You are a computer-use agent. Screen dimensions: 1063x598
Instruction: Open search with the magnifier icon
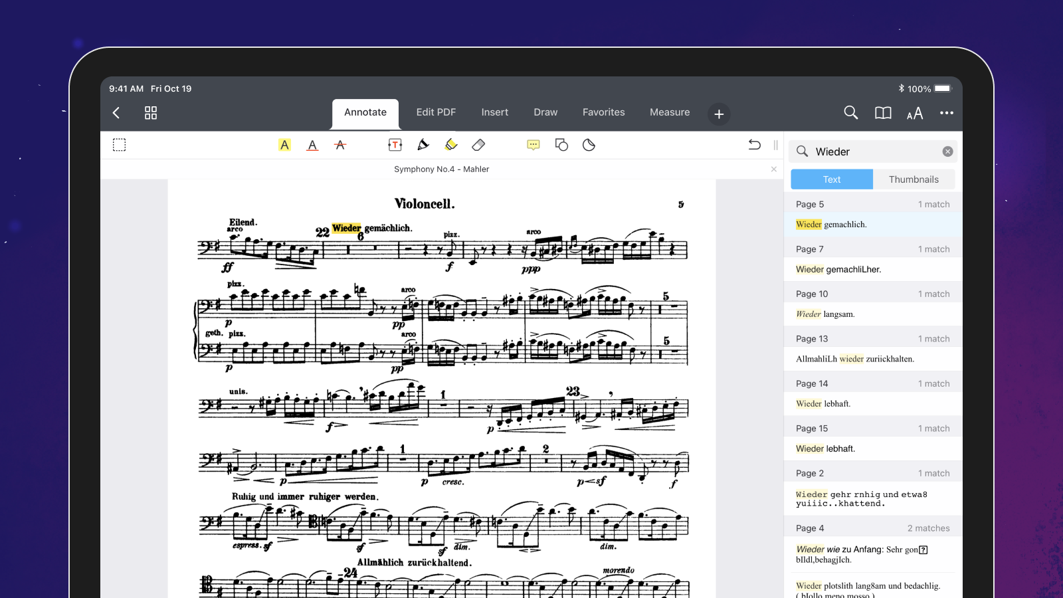(850, 113)
